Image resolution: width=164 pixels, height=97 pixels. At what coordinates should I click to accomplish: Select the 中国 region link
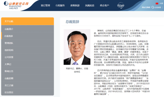[161, 3]
